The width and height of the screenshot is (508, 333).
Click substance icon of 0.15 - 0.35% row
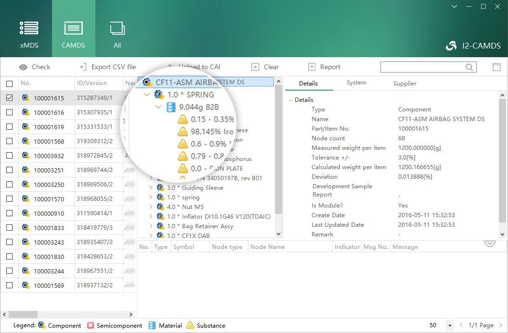(x=183, y=119)
